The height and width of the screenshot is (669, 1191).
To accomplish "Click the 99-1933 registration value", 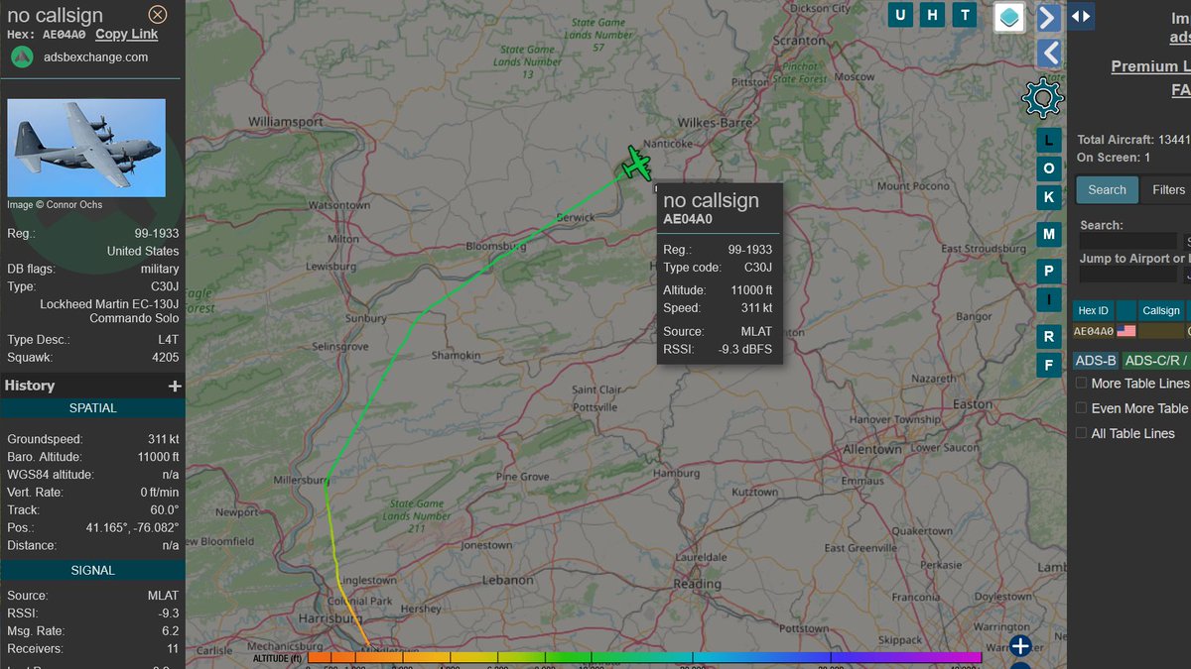I will [x=157, y=234].
